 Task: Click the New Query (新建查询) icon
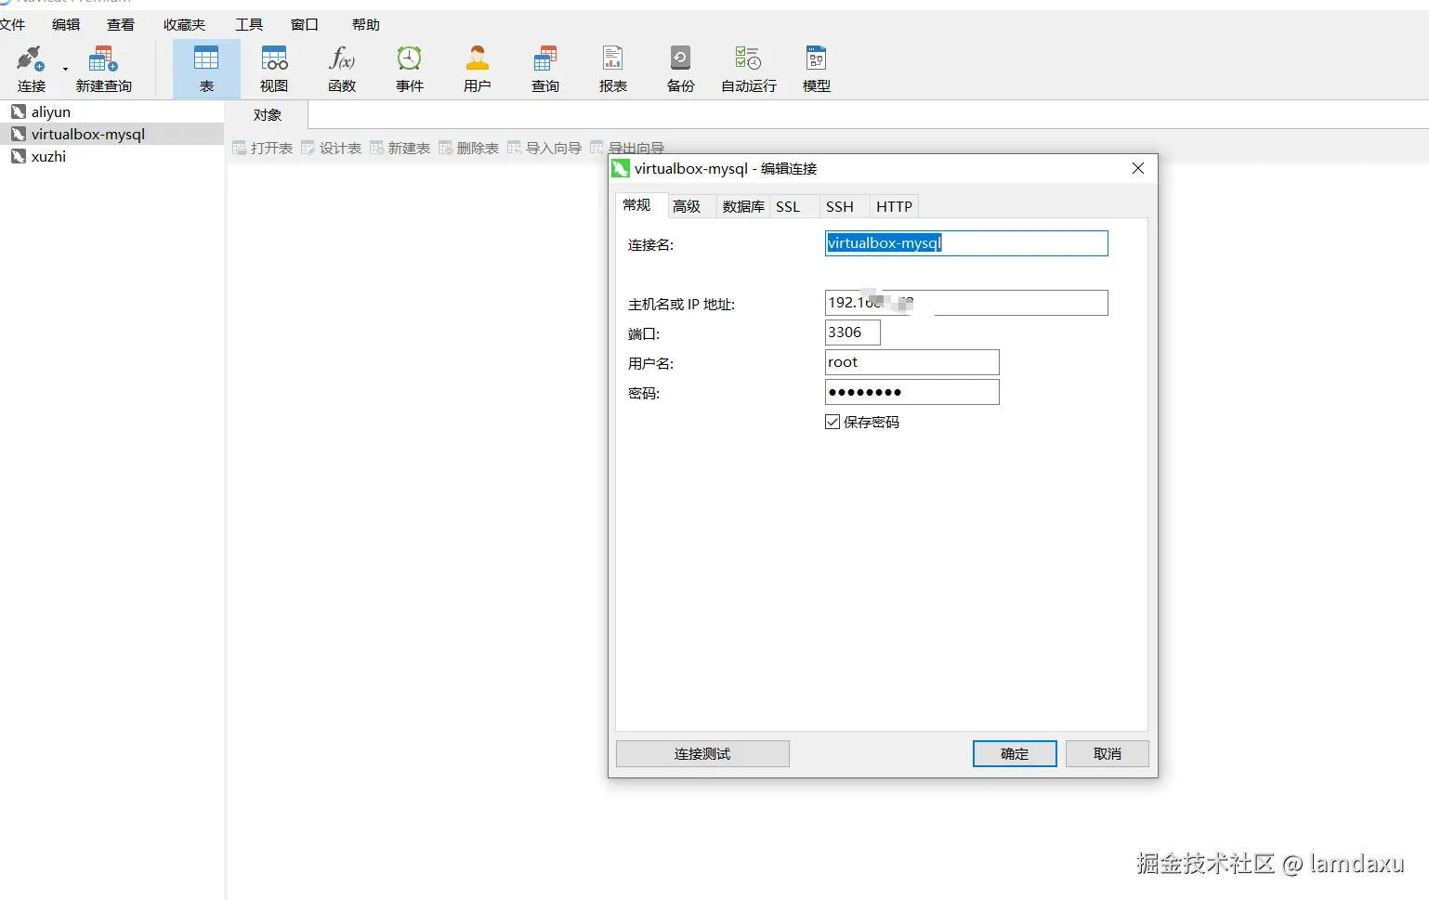103,69
